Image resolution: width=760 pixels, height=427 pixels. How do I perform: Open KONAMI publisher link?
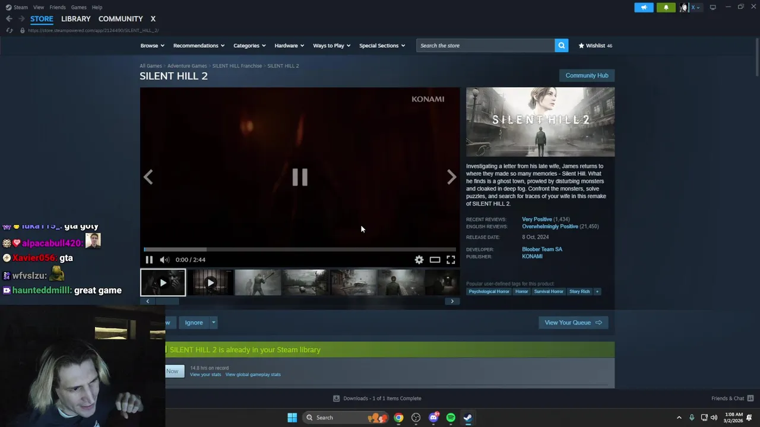click(x=532, y=257)
